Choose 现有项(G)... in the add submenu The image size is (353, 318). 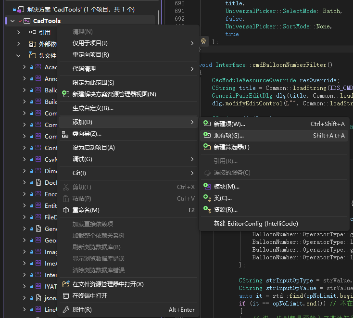point(274,135)
